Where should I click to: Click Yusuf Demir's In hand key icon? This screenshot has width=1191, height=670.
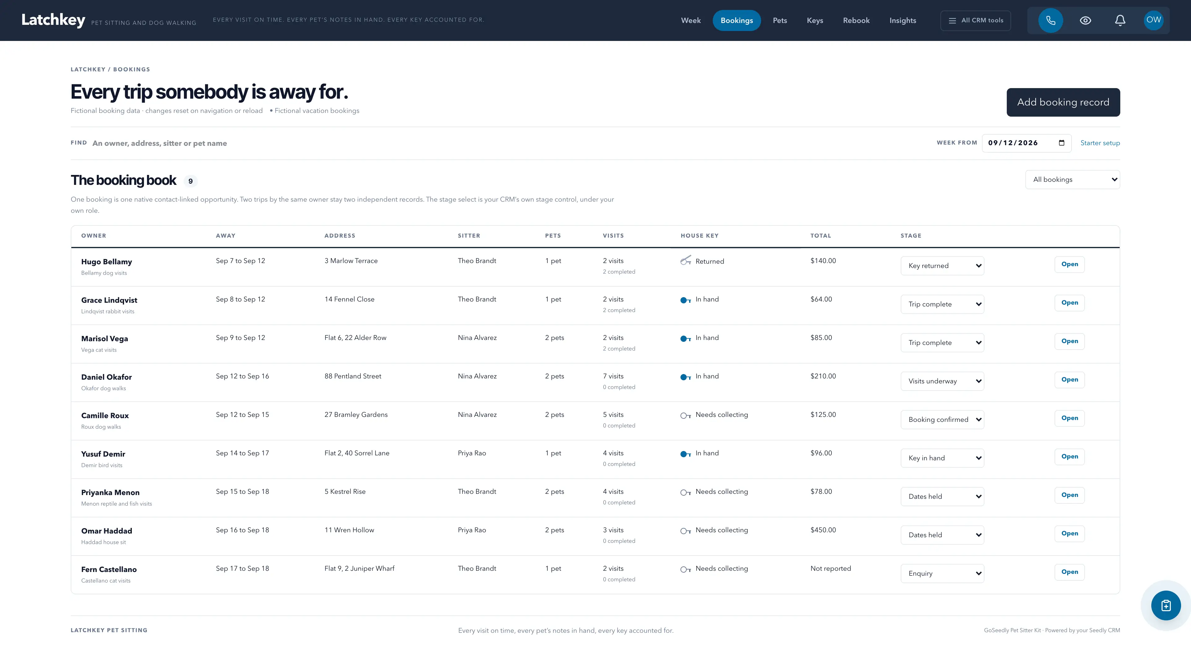pyautogui.click(x=686, y=453)
